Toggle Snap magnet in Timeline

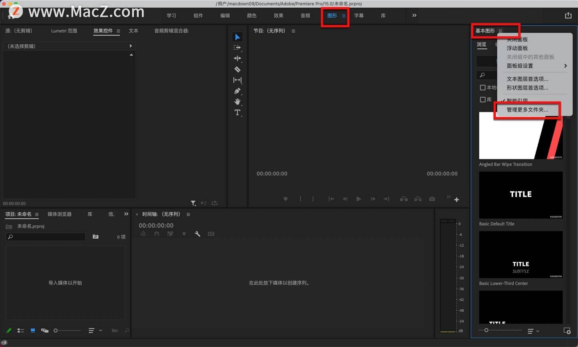[x=157, y=234]
